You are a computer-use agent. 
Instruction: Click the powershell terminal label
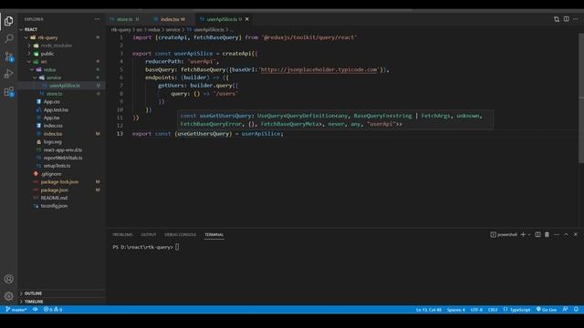coord(504,234)
